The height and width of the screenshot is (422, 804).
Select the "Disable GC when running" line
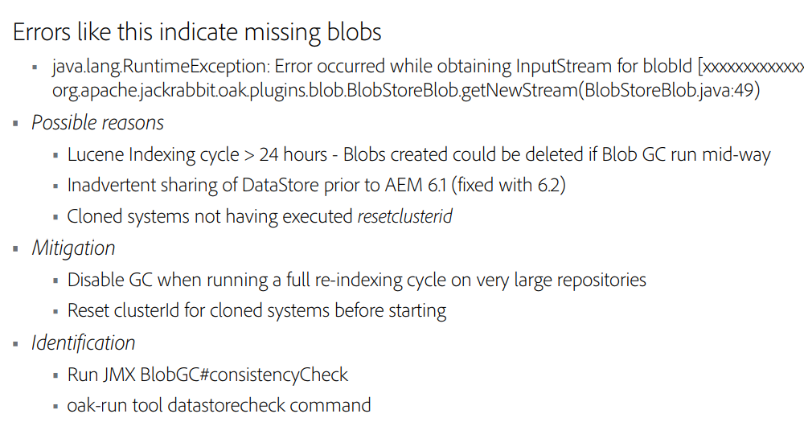(x=356, y=281)
